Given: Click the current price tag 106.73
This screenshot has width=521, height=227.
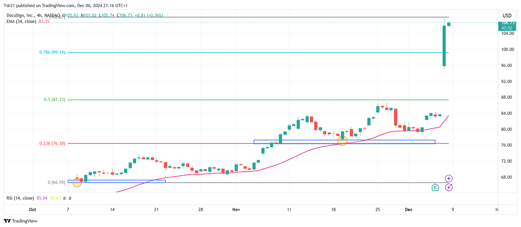Looking at the screenshot, I should coord(507,23).
